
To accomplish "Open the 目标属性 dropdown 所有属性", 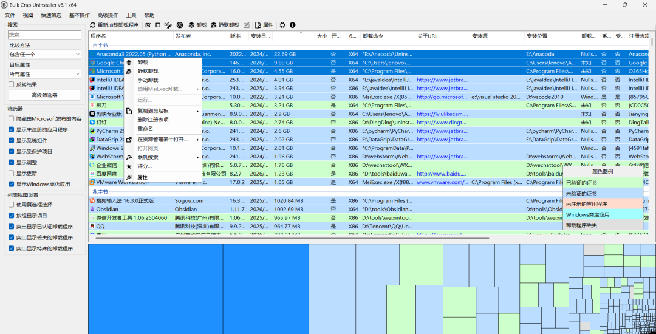I will [x=44, y=74].
